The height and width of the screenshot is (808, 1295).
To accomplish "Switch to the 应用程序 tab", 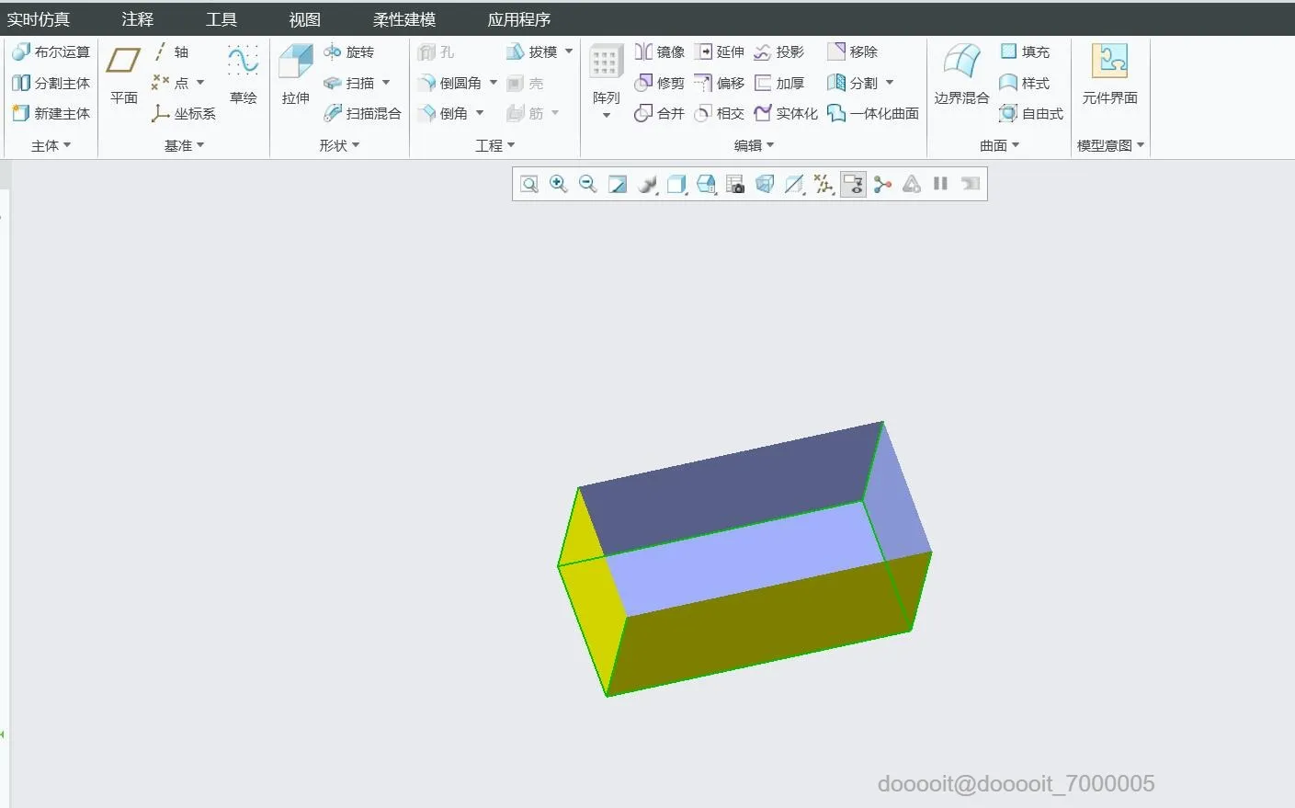I will pyautogui.click(x=519, y=19).
